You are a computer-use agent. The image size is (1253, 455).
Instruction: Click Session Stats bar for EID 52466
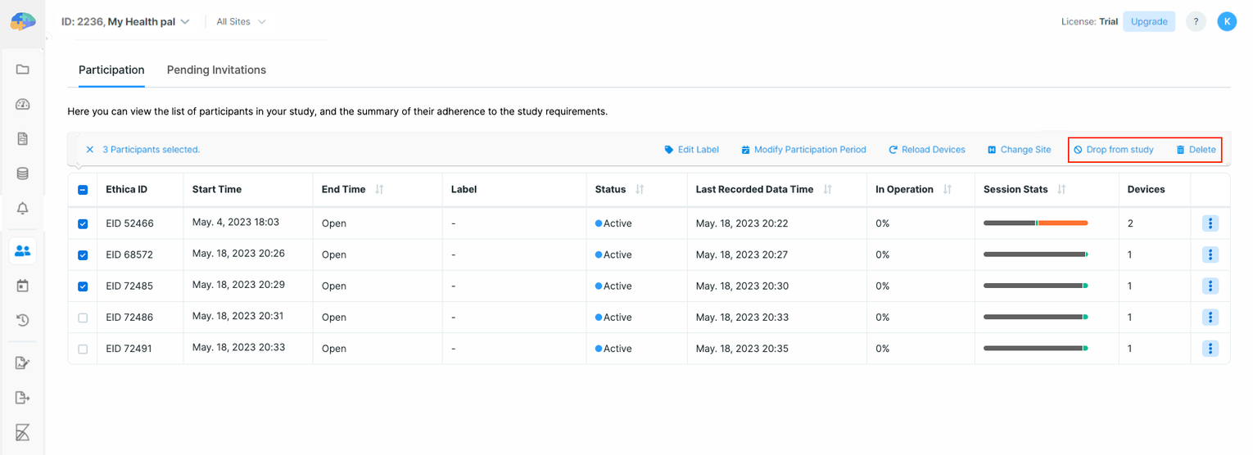[1035, 223]
